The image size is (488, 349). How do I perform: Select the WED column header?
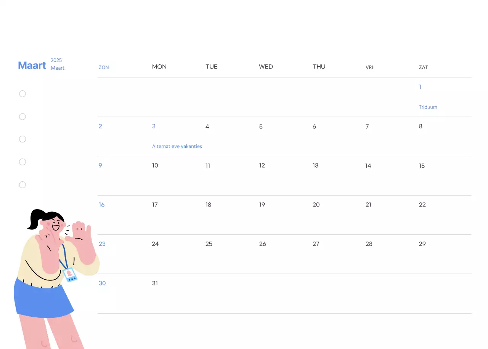coord(266,67)
